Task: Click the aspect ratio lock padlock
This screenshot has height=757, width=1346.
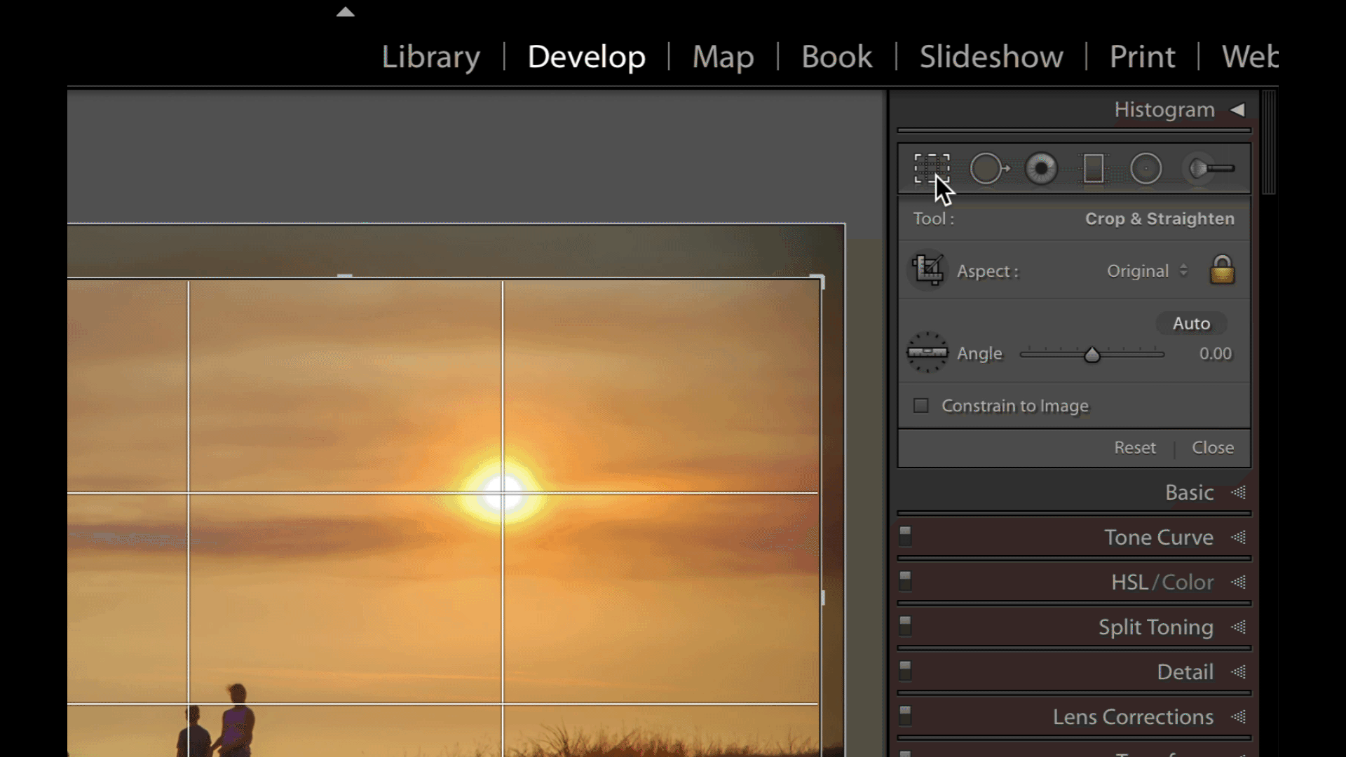Action: coord(1222,271)
